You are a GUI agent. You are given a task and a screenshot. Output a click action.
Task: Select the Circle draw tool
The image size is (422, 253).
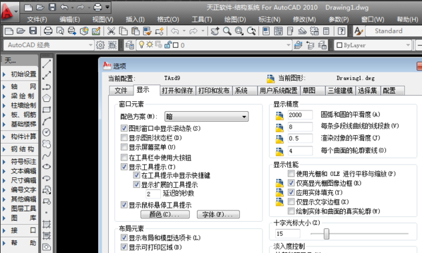pos(47,132)
